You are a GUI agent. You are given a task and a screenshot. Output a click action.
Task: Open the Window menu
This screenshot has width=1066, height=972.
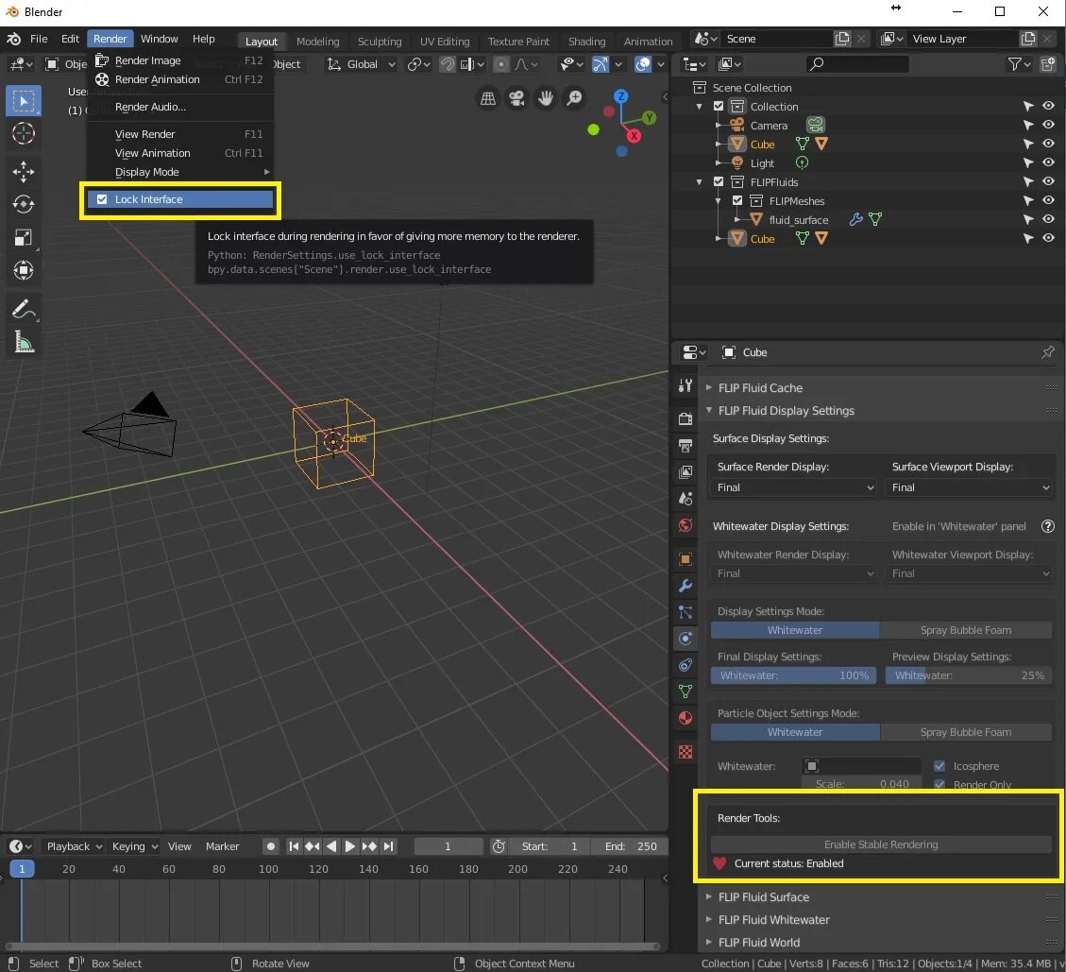159,39
